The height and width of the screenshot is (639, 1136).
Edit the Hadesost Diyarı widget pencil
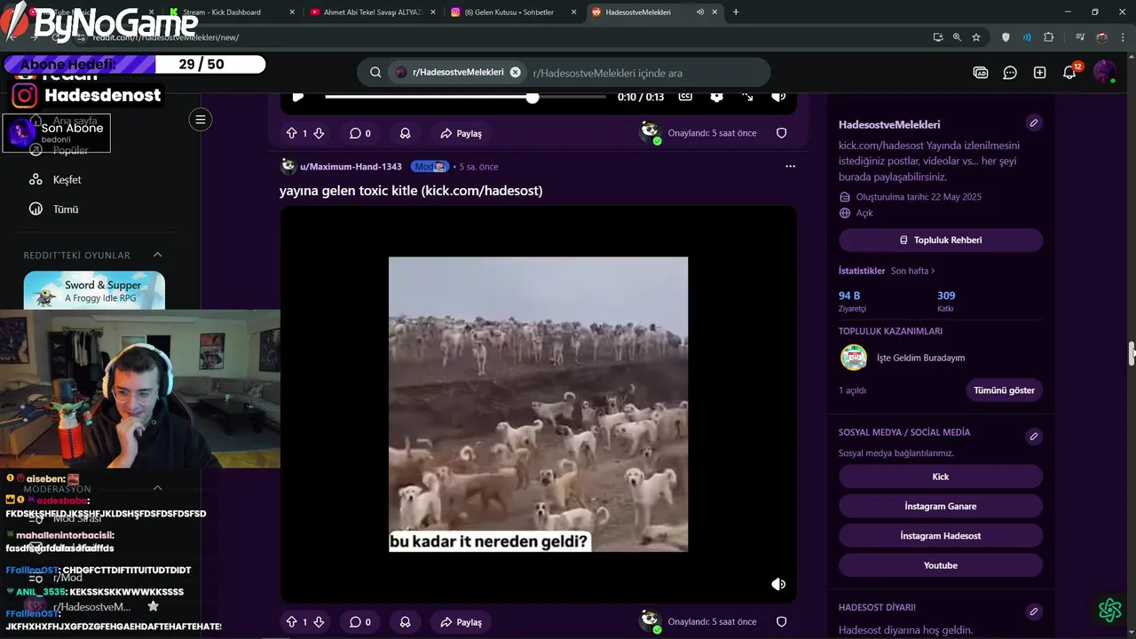(1033, 611)
